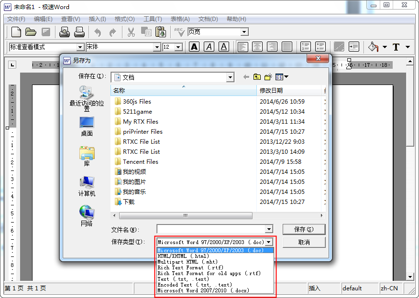Run the ABC spell check icon
The width and height of the screenshot is (419, 298).
tap(179, 32)
